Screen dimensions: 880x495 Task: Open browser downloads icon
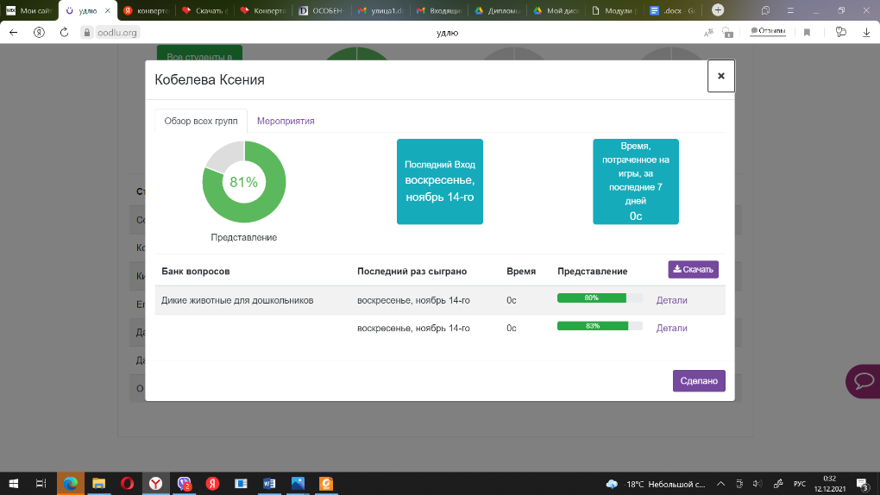click(x=866, y=32)
